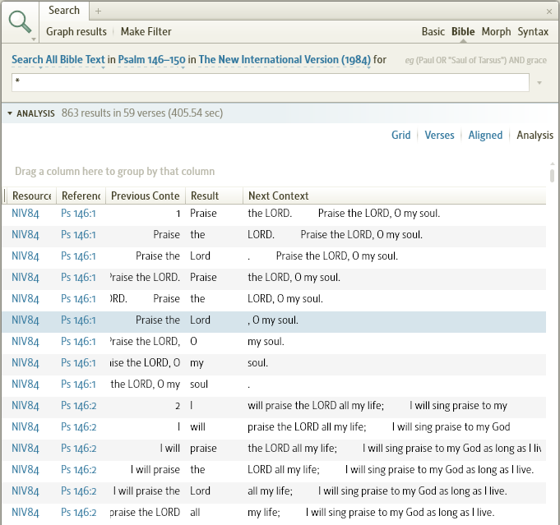Switch to Syntax search type
This screenshot has width=560, height=525.
[533, 32]
